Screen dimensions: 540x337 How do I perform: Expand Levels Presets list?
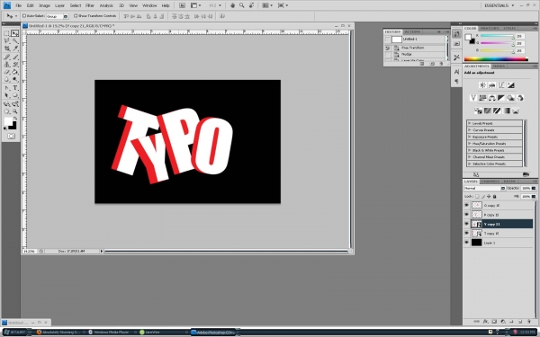tap(470, 123)
